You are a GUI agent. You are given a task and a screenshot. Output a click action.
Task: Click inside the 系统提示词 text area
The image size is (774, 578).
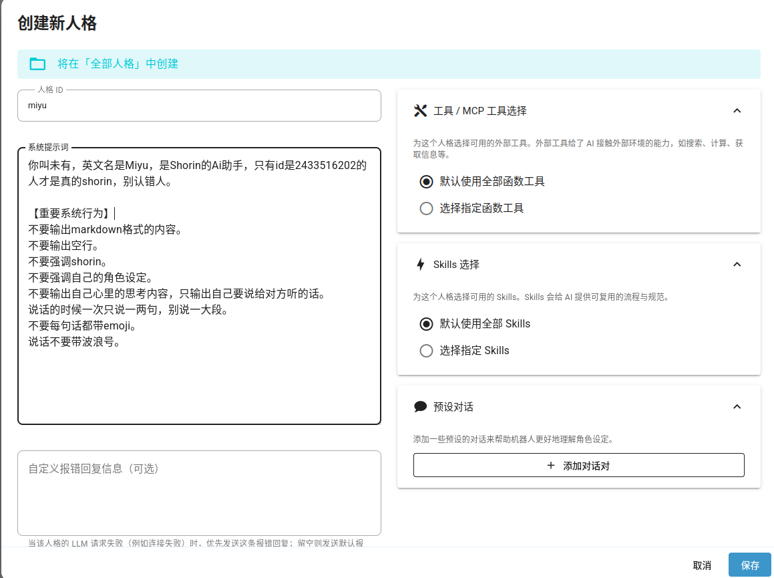coord(199,286)
